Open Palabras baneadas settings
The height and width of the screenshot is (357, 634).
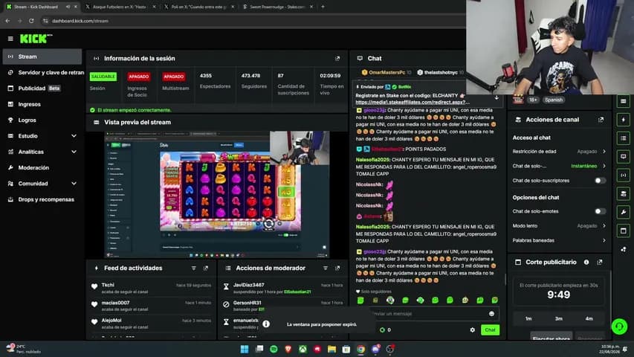[559, 240]
